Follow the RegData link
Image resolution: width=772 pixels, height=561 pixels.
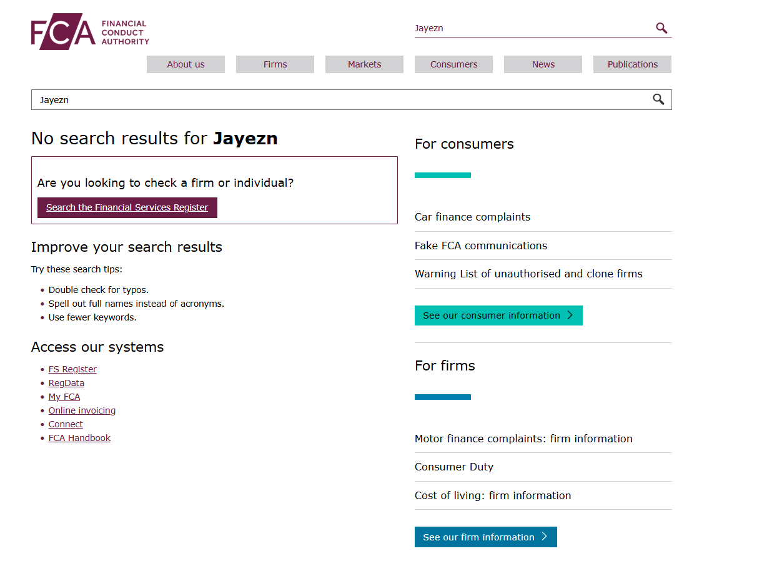pos(66,383)
